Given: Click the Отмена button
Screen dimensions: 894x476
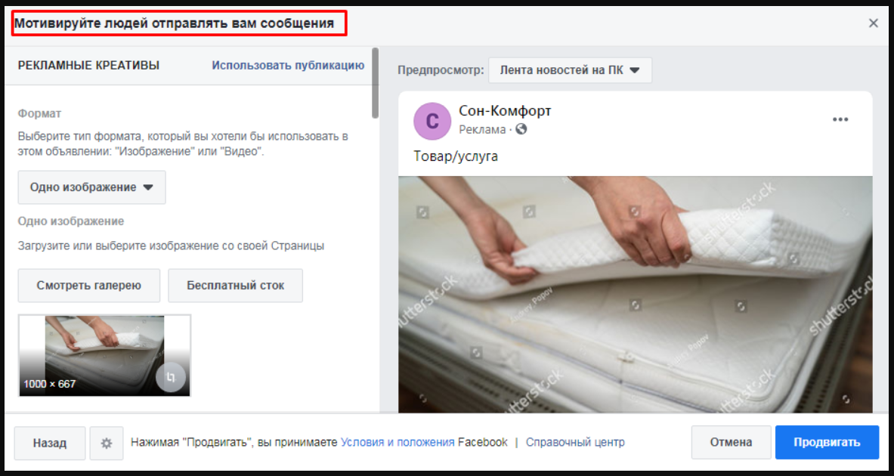Looking at the screenshot, I should click(x=731, y=442).
